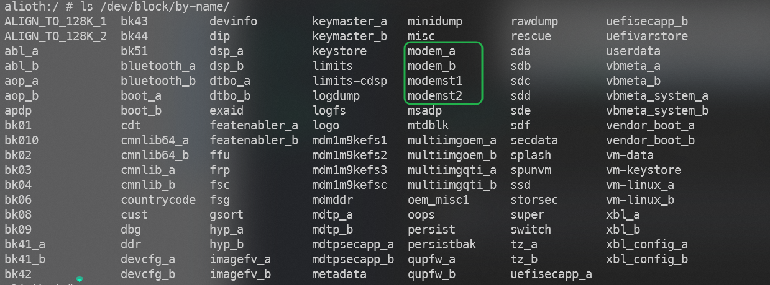
Task: Select the boot_a entry
Action: click(141, 96)
